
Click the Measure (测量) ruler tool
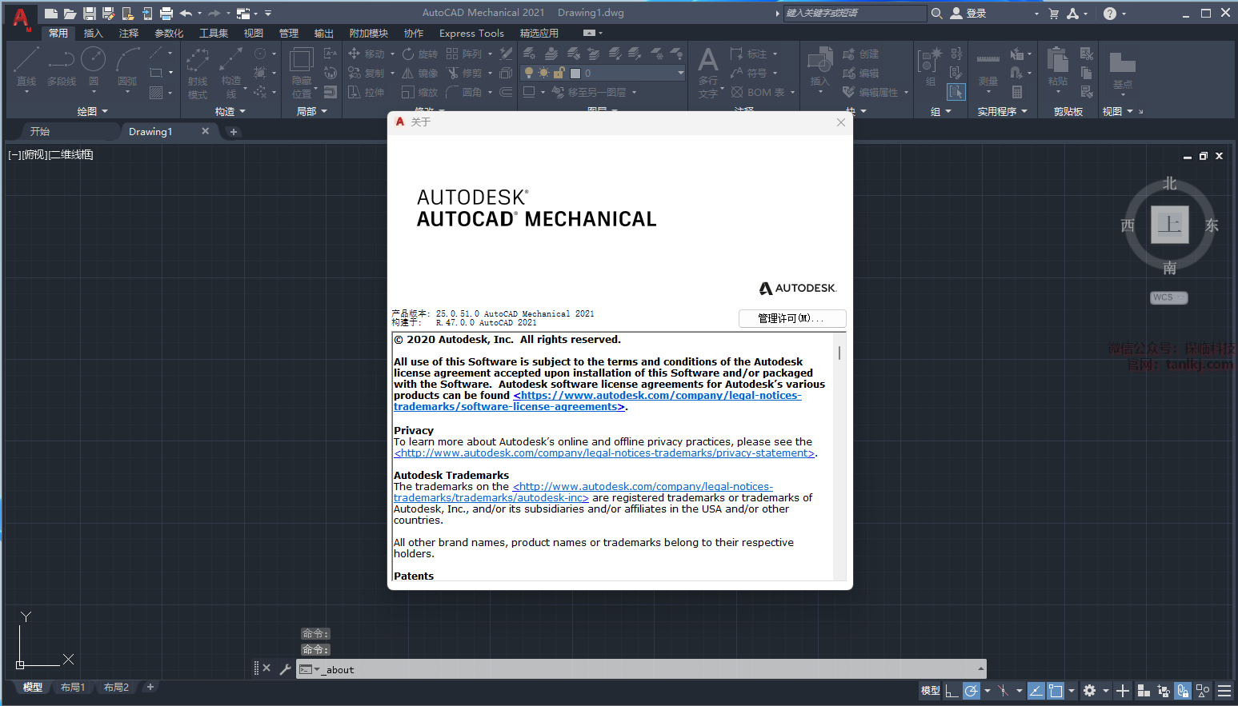988,67
